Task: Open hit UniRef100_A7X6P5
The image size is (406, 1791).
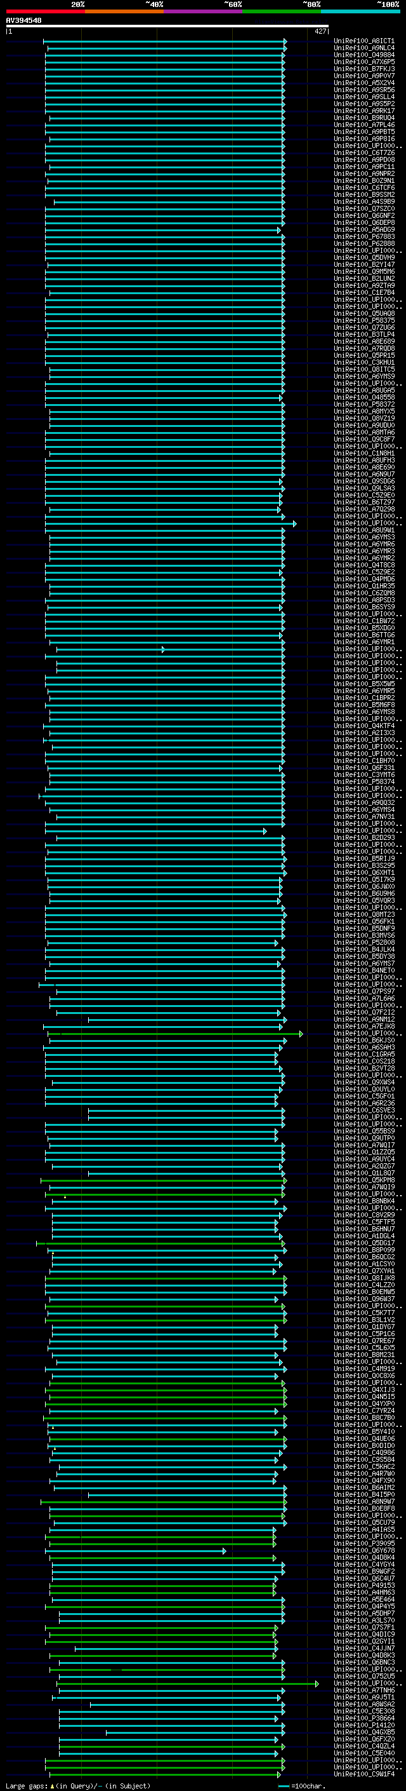Action: [364, 62]
